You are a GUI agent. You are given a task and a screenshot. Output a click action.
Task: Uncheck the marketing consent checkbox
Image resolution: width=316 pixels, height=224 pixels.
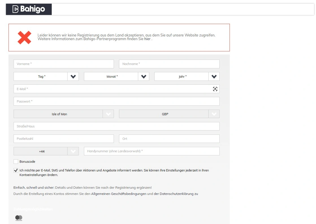click(16, 170)
